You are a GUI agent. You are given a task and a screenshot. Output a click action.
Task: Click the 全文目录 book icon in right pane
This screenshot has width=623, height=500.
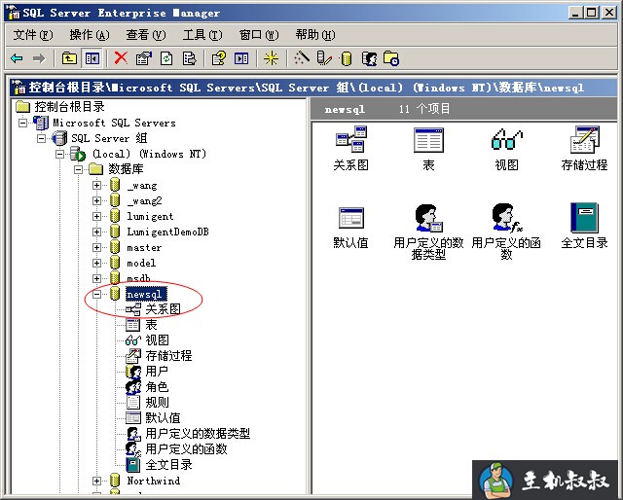point(584,218)
